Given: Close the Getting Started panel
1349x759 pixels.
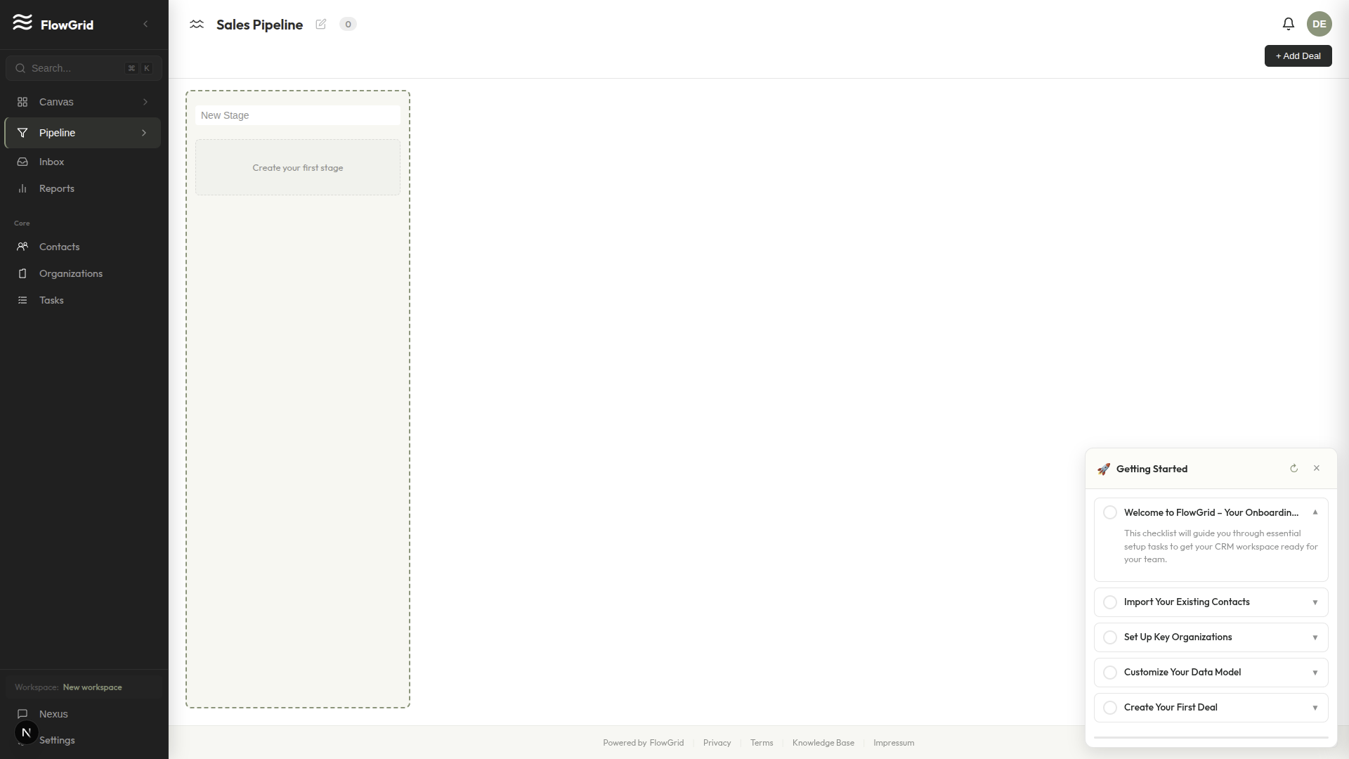Looking at the screenshot, I should click(x=1316, y=468).
